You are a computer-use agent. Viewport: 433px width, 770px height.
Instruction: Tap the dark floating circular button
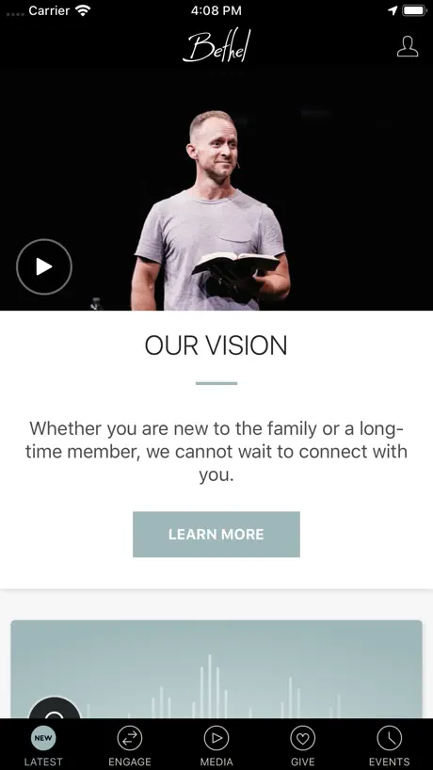point(55,708)
